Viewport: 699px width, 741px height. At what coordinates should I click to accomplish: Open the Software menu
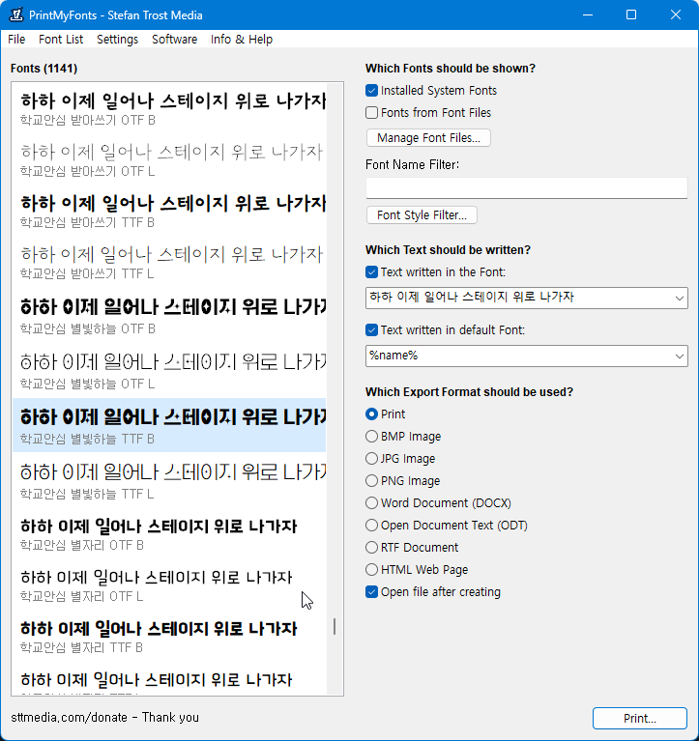175,40
